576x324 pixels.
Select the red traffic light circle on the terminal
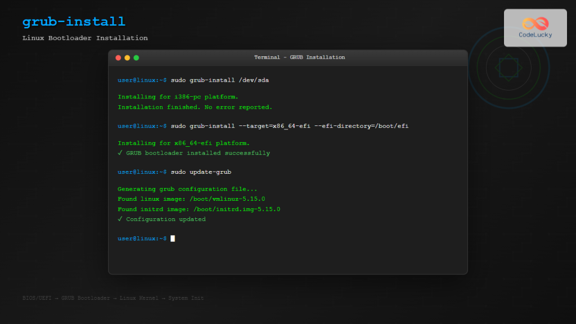coord(118,57)
